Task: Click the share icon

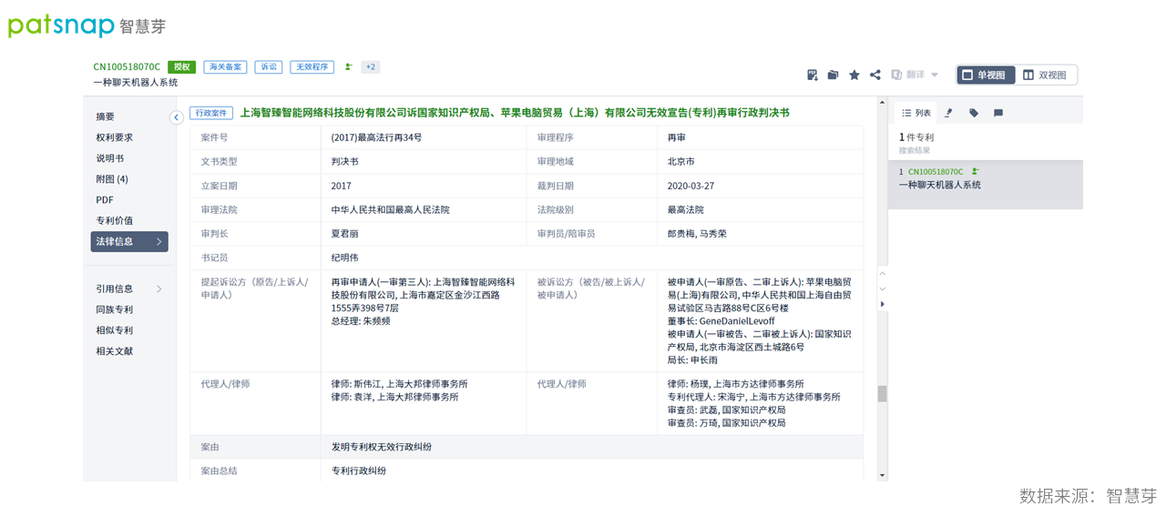Action: (875, 75)
